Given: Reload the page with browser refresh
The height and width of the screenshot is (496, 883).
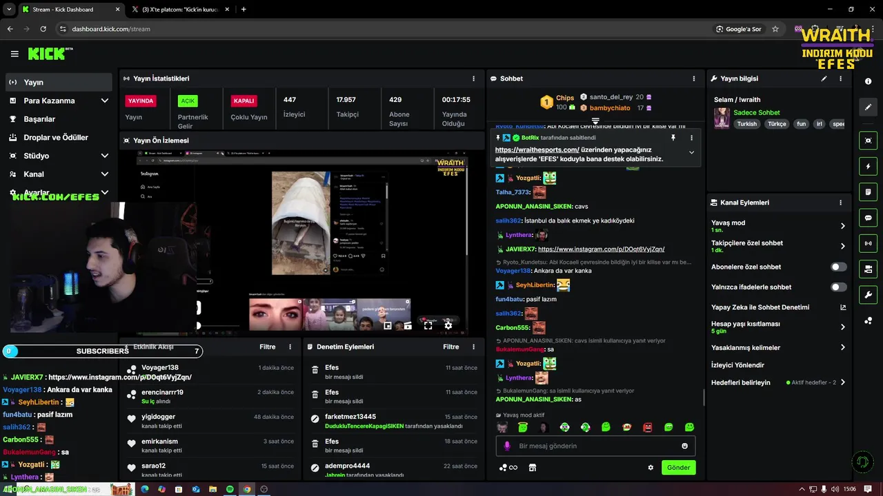Looking at the screenshot, I should coord(43,29).
